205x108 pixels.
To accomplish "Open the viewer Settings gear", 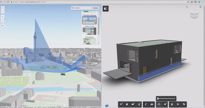I will (x=178, y=104).
